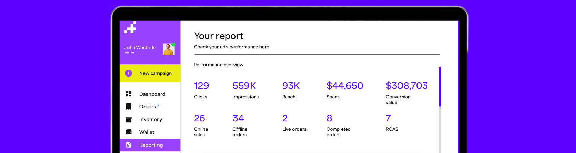Click the Orders badge number 3
The image size is (576, 153).
coord(158,105)
